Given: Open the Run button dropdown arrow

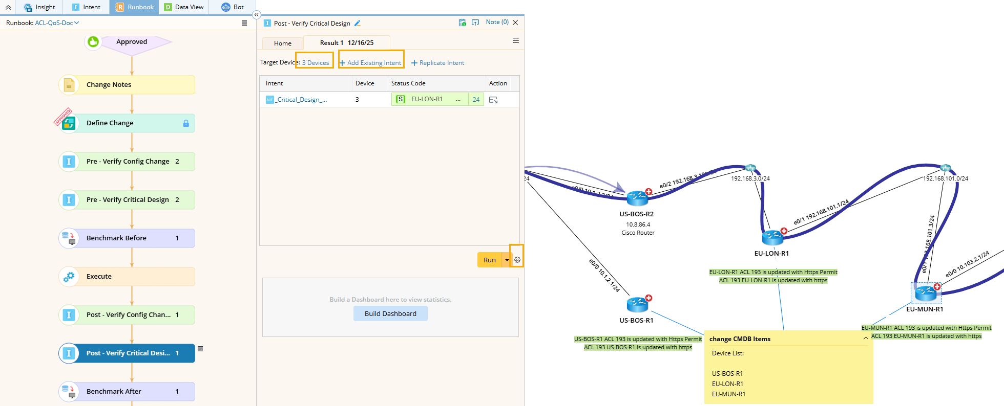Looking at the screenshot, I should coord(507,260).
